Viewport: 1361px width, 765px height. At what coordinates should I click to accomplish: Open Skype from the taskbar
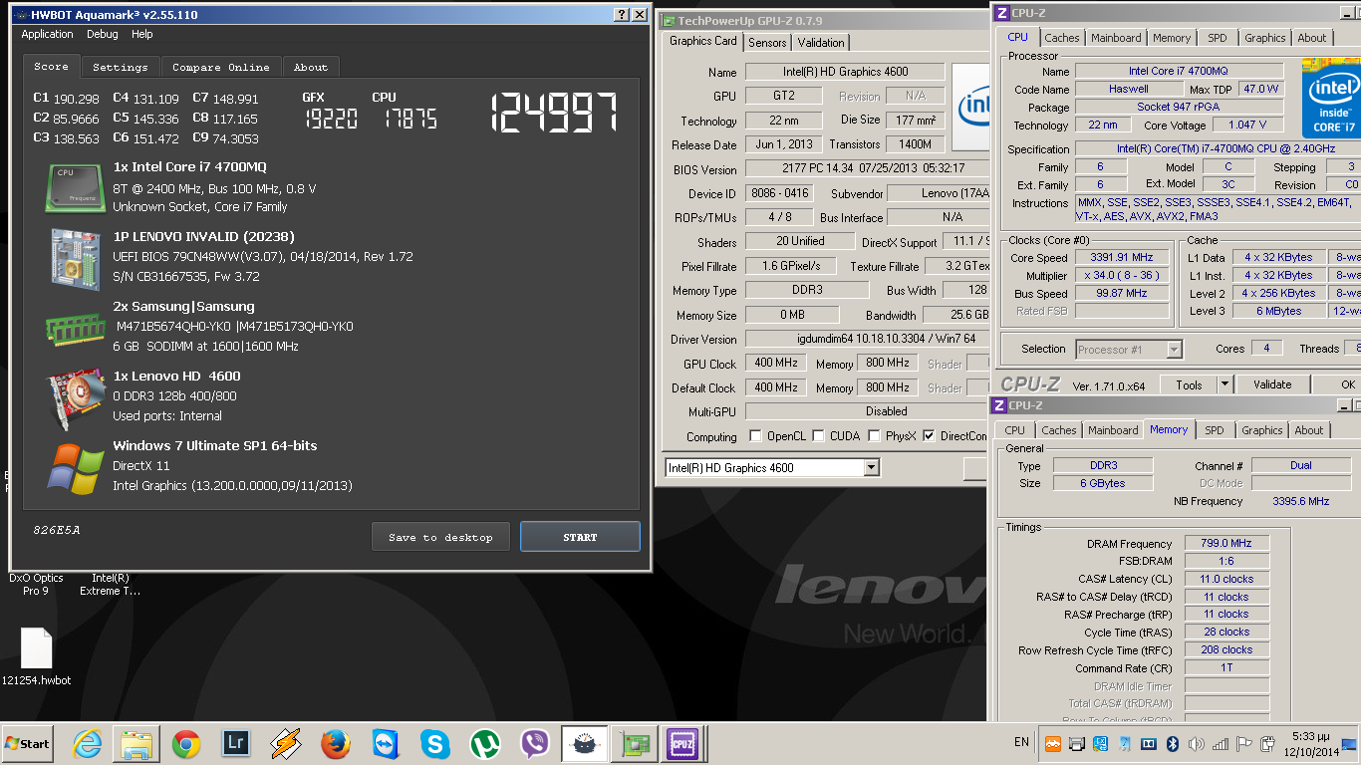[435, 743]
